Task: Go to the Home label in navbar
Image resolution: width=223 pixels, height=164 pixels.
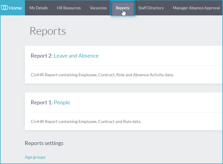Action: tap(15, 8)
